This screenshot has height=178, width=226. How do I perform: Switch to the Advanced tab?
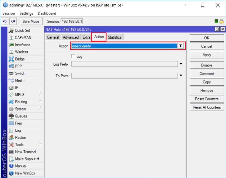71,37
